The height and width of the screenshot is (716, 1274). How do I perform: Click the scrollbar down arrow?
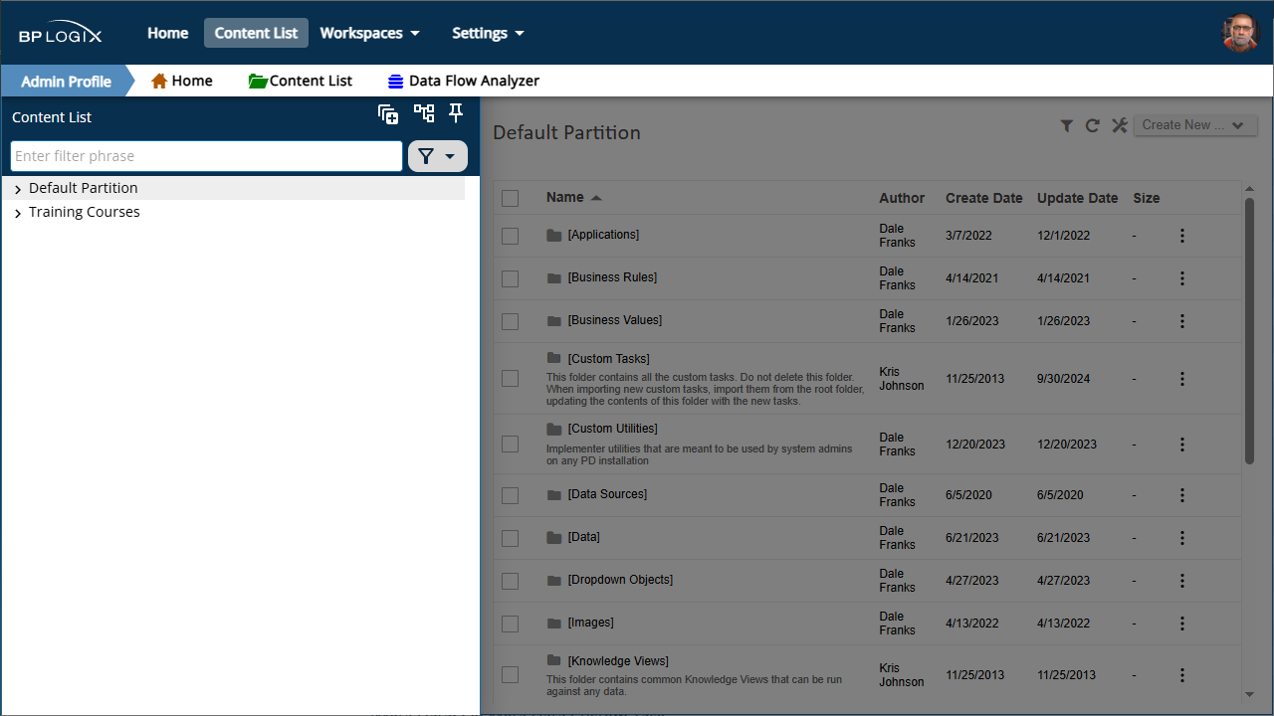click(x=1249, y=694)
